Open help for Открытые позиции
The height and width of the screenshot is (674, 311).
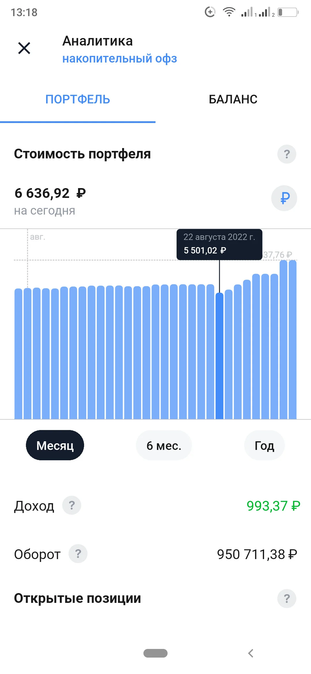[x=287, y=599]
